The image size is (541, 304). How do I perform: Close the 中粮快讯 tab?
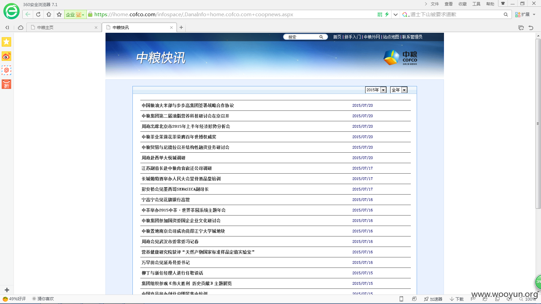tap(171, 28)
